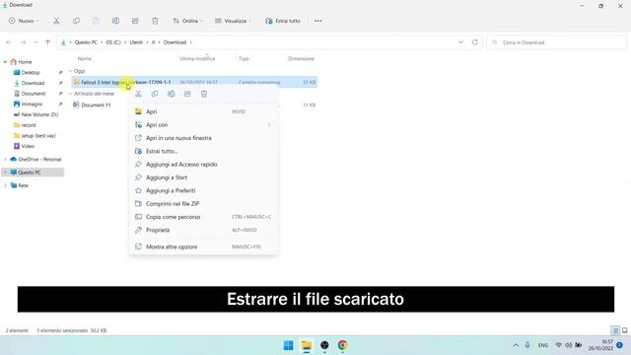Click Utenti in the address path
Viewport: 631px width, 355px height.
point(136,42)
